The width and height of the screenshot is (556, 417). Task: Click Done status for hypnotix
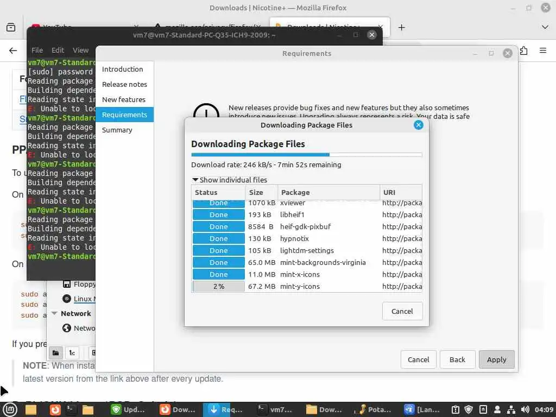coord(218,239)
